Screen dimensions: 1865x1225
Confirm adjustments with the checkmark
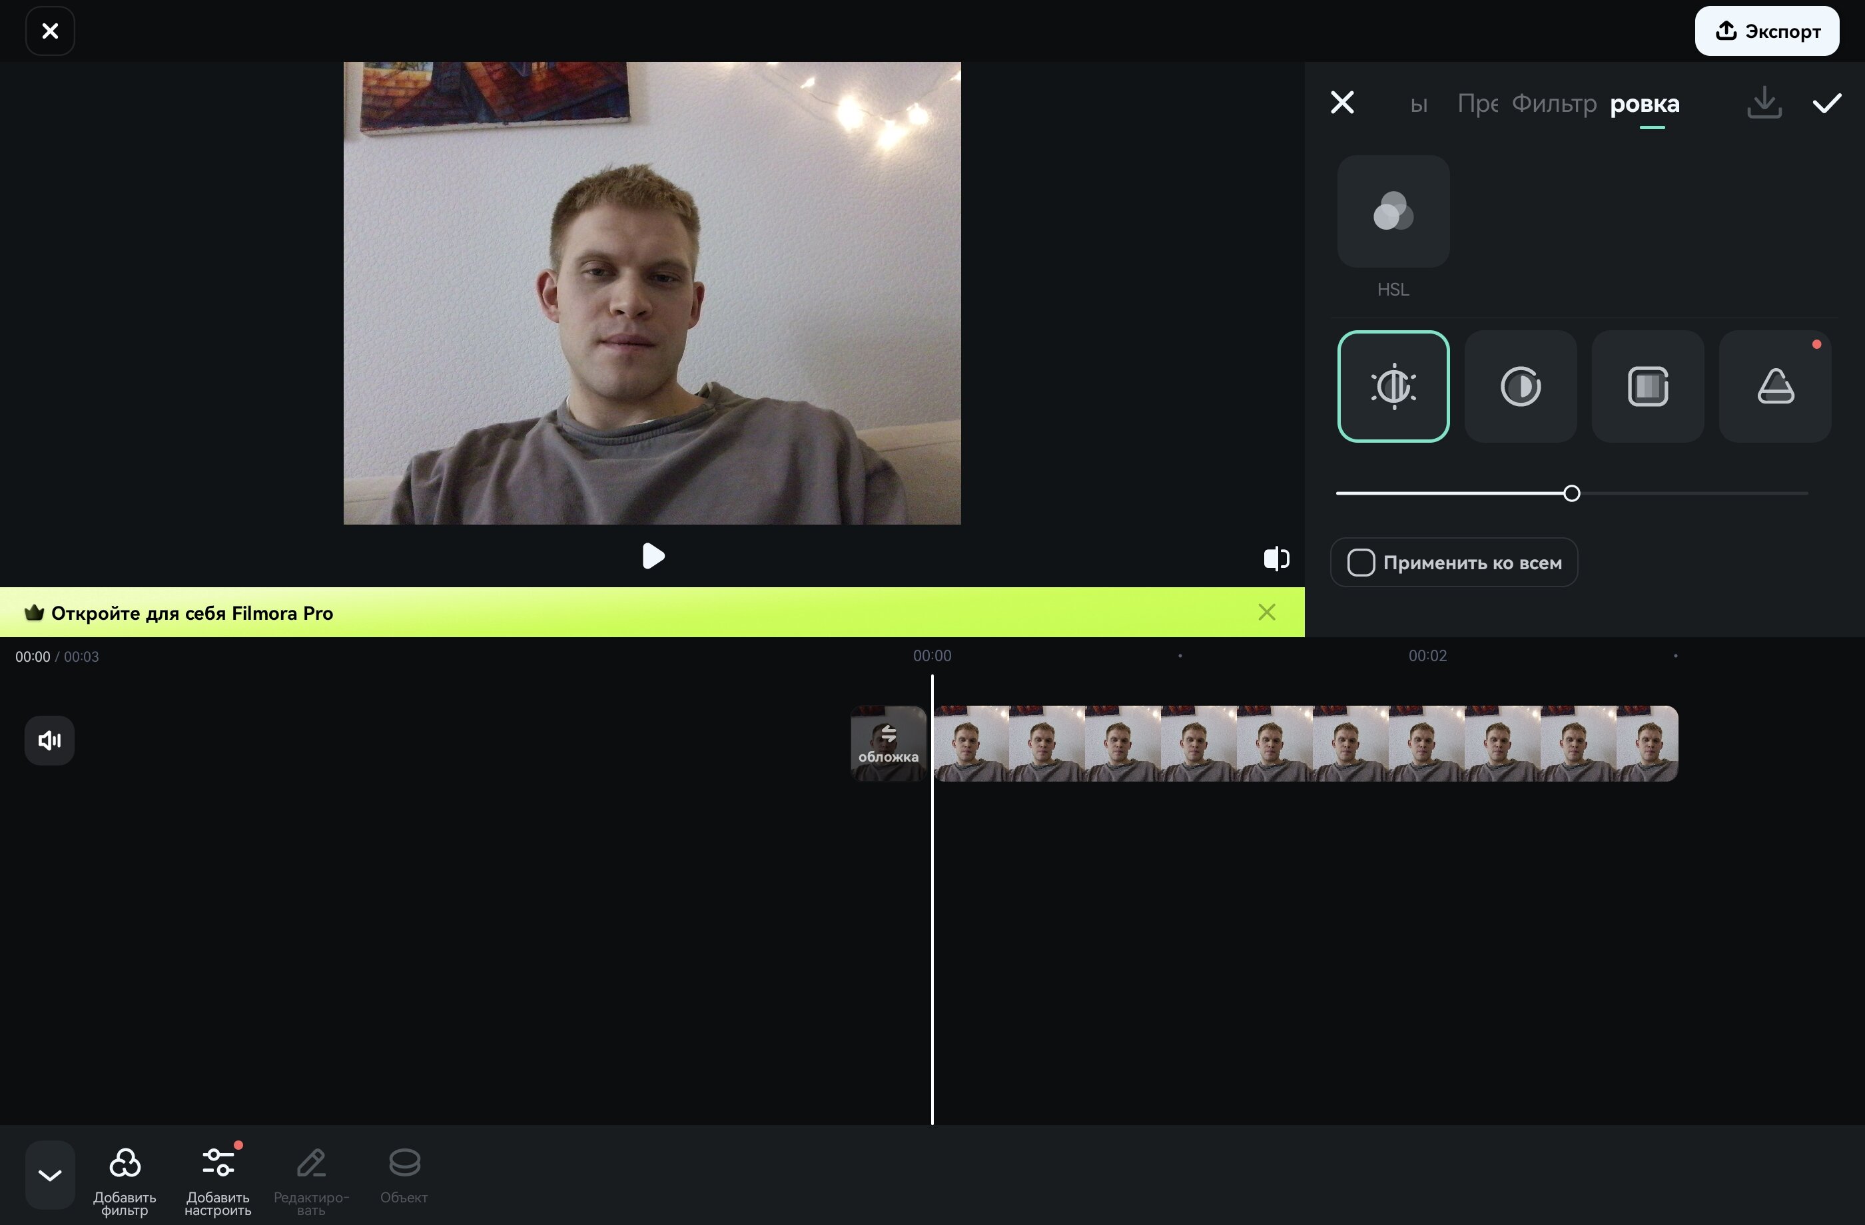[1826, 103]
